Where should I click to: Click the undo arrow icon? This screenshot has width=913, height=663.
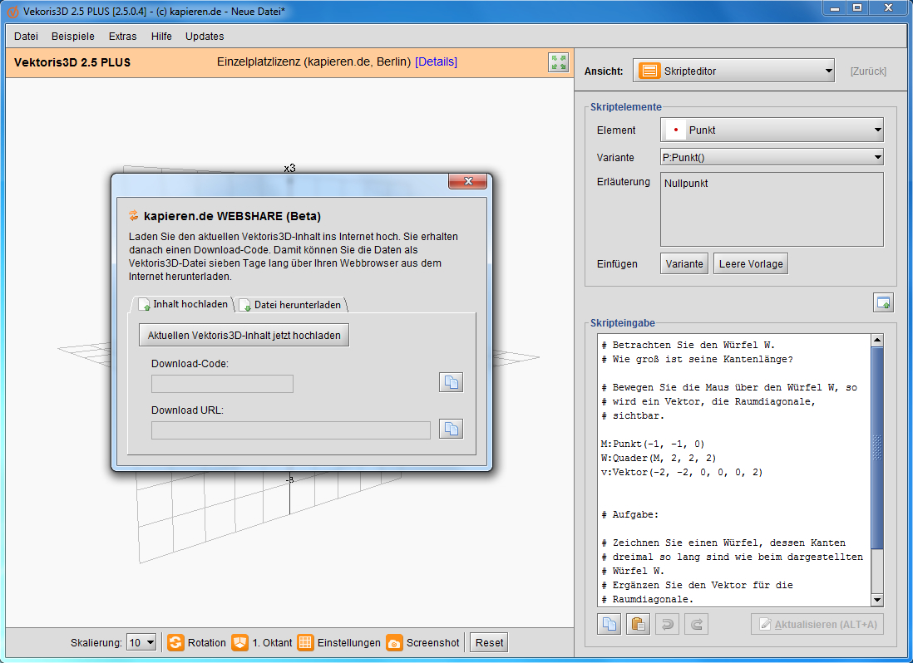coord(667,624)
